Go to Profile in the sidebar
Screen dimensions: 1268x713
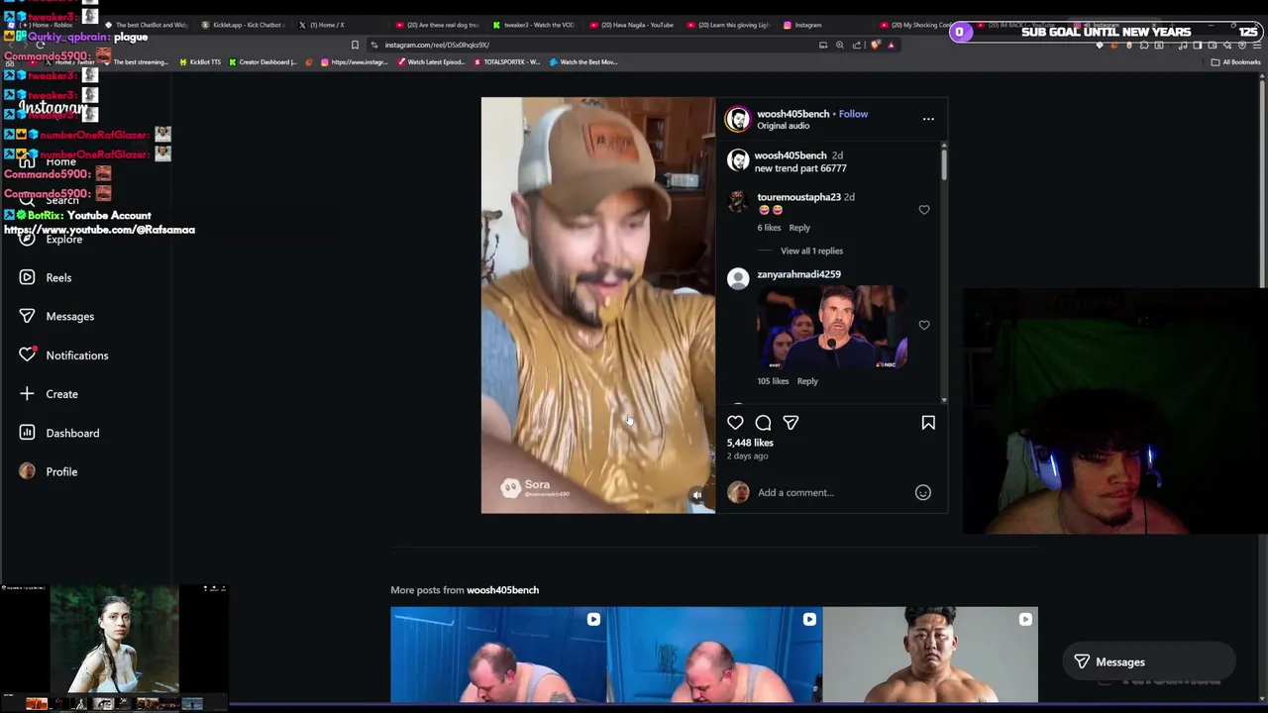61,471
